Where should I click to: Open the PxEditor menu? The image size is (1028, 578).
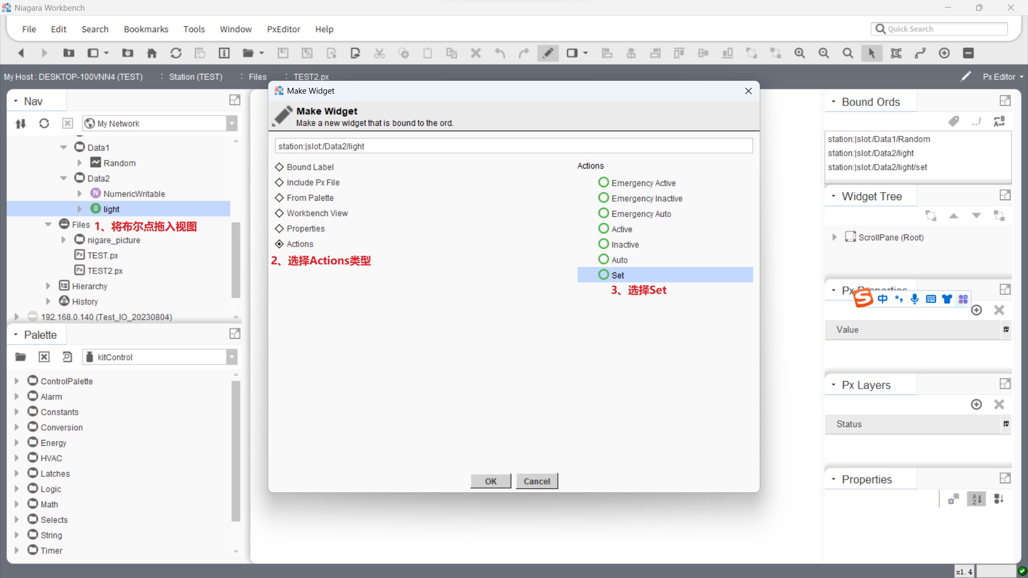pos(283,29)
